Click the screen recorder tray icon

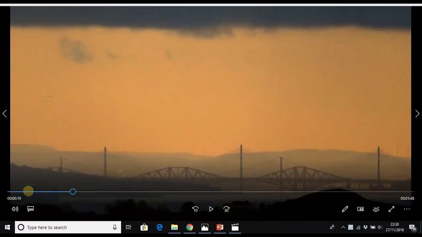tap(350, 227)
